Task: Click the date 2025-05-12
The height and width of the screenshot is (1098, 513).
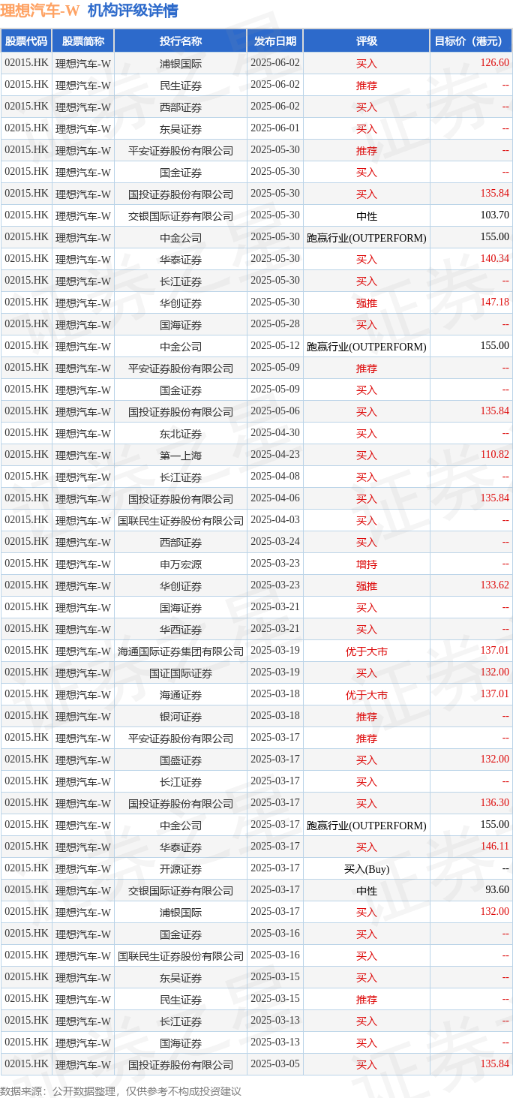Action: (x=275, y=346)
